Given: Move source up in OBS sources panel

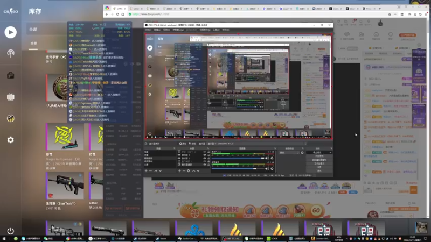Looking at the screenshot, I should [x=193, y=170].
